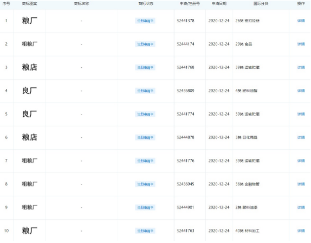311x243 pixels.
Task: Click the 申请/注册号 column header
Action: click(190, 4)
